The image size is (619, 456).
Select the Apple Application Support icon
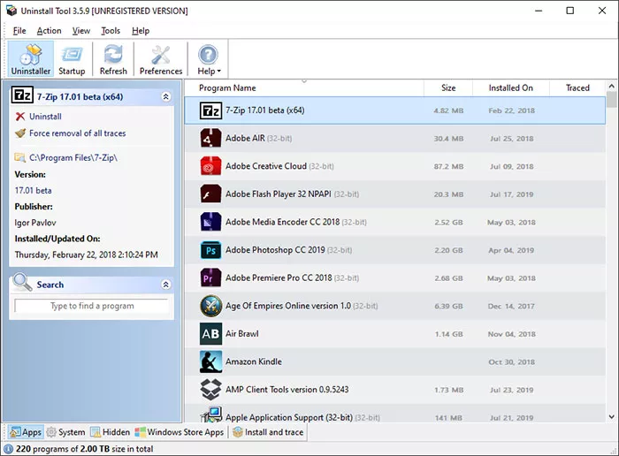tap(211, 415)
